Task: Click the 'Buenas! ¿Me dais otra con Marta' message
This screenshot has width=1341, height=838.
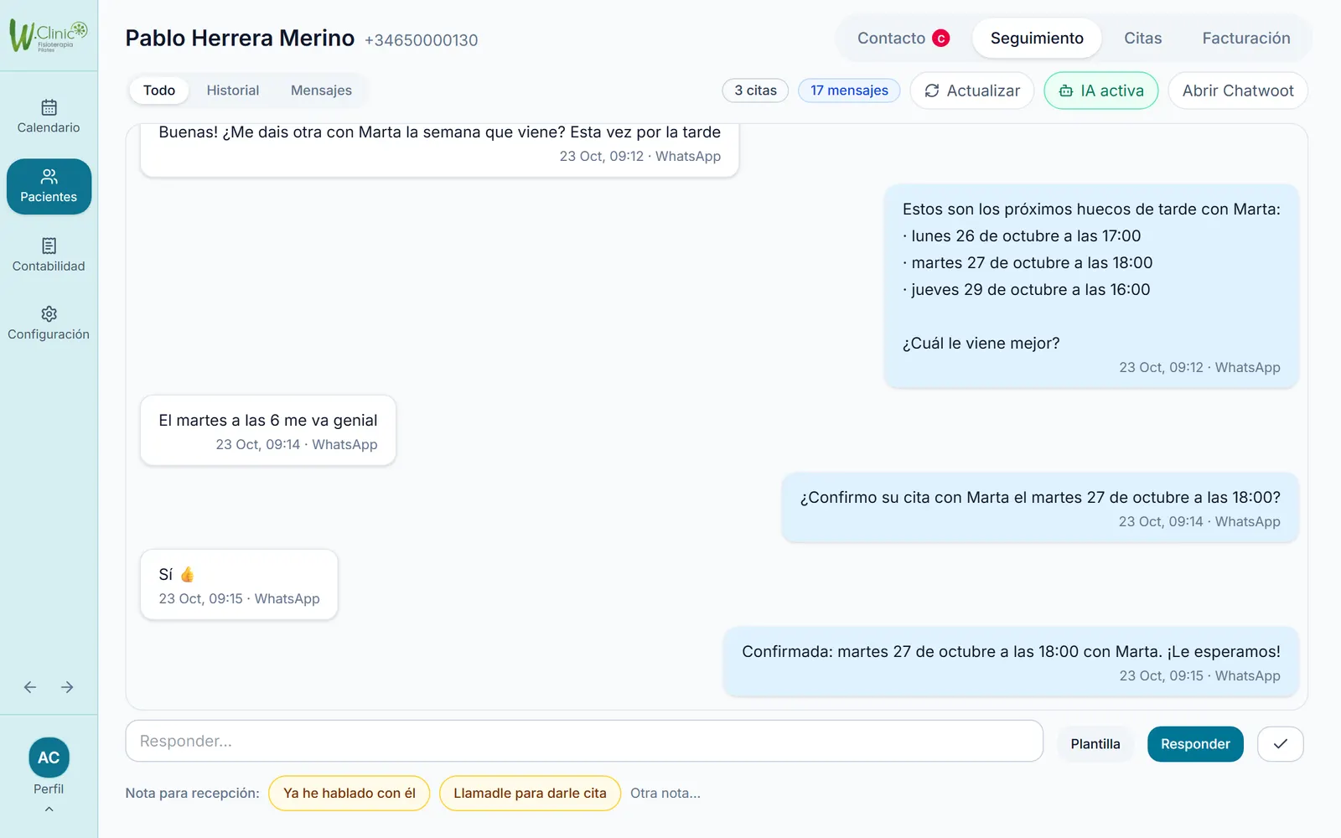Action: pos(439,149)
